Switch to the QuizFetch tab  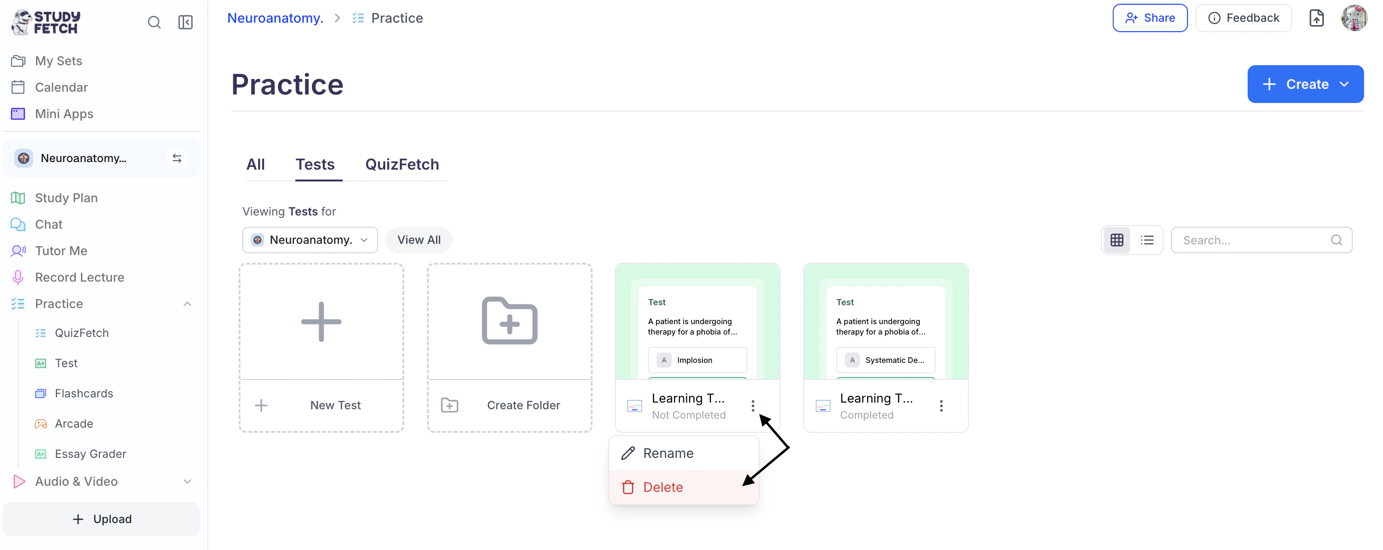[x=401, y=164]
